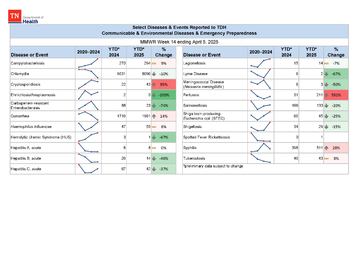Image resolution: width=359 pixels, height=275 pixels.
Task: Click the down arrow icon for Lyme Disease
Action: (326, 74)
